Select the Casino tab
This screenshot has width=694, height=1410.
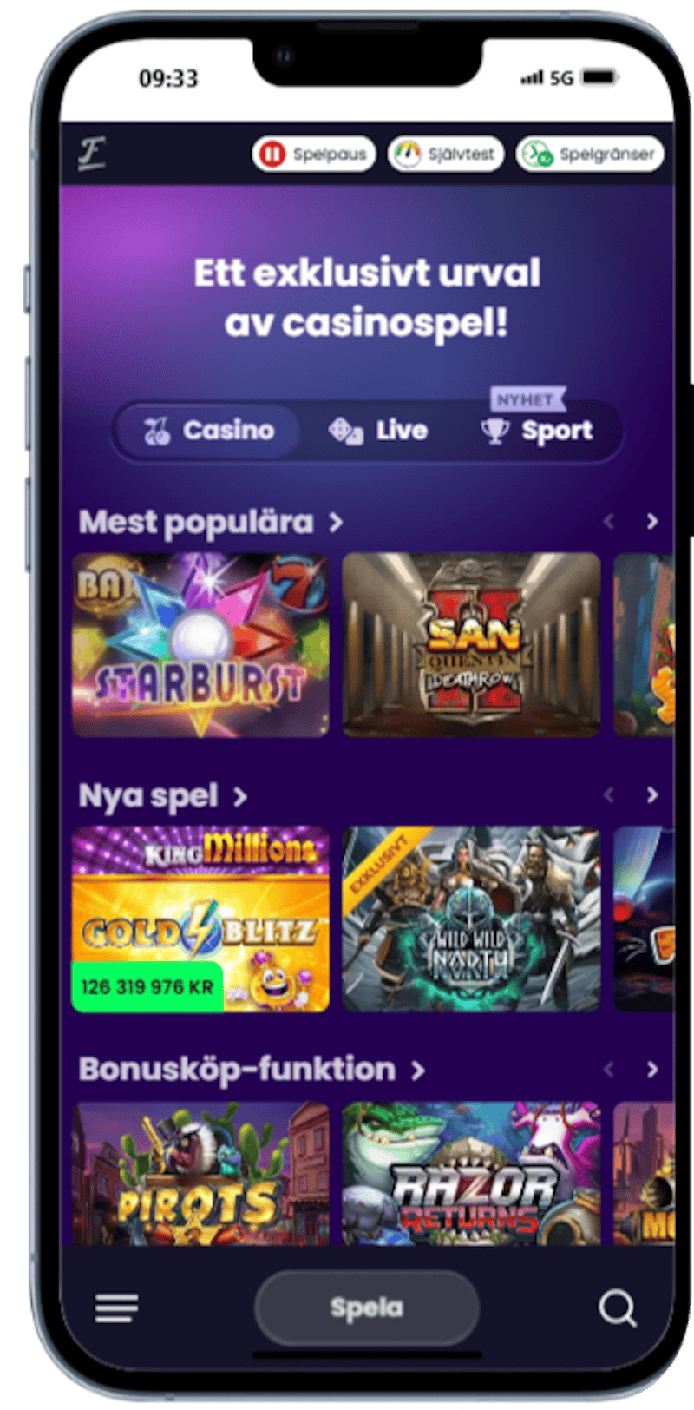[x=209, y=431]
